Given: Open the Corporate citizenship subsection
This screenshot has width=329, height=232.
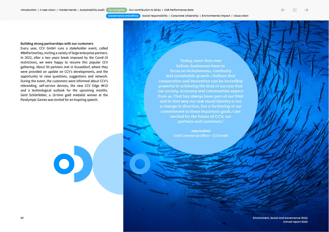Looking at the screenshot, I should [185, 16].
